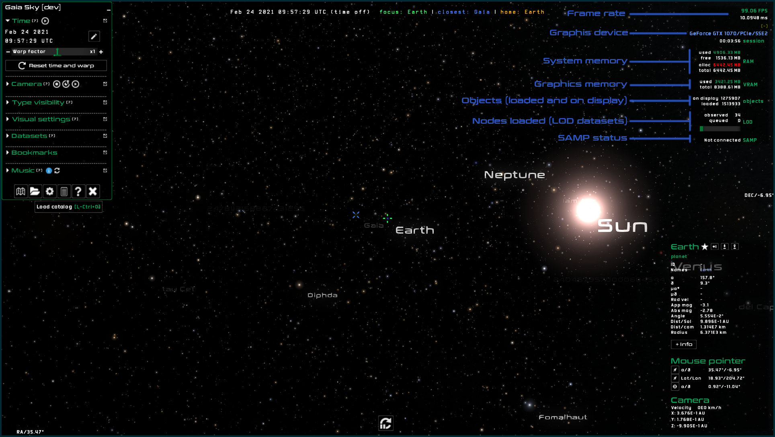This screenshot has height=437, width=775.
Task: Open Load catalog folder icon
Action: [35, 191]
